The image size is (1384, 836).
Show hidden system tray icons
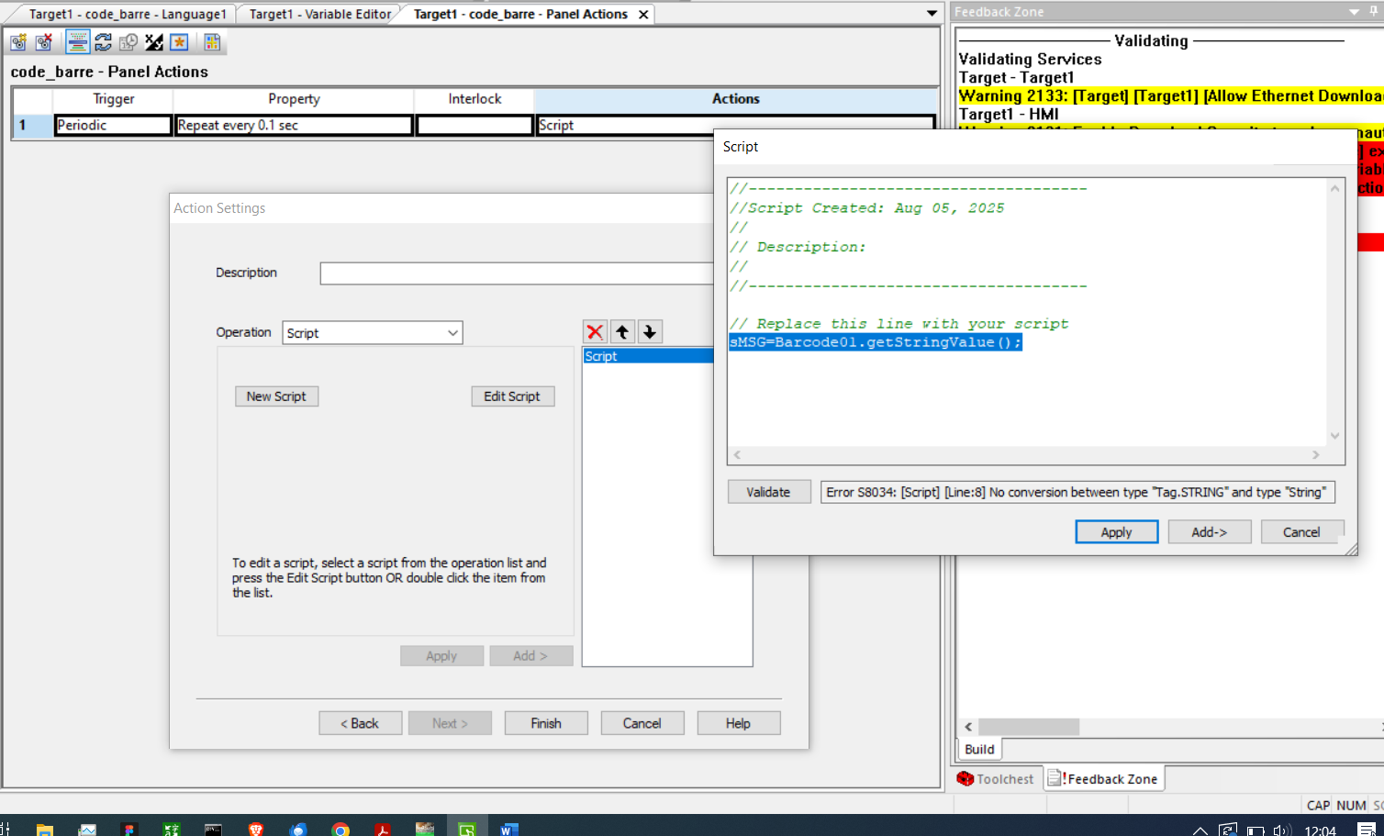[1200, 830]
